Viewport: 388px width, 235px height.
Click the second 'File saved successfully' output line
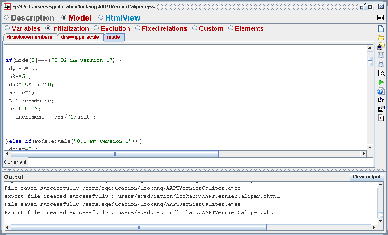pos(123,204)
